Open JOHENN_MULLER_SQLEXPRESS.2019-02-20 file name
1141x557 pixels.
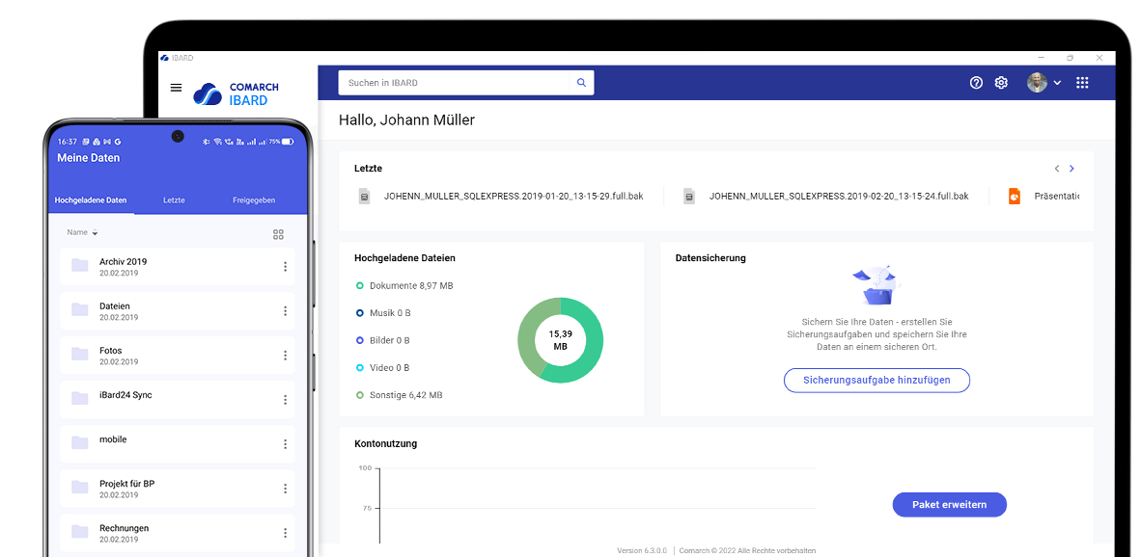click(x=839, y=196)
